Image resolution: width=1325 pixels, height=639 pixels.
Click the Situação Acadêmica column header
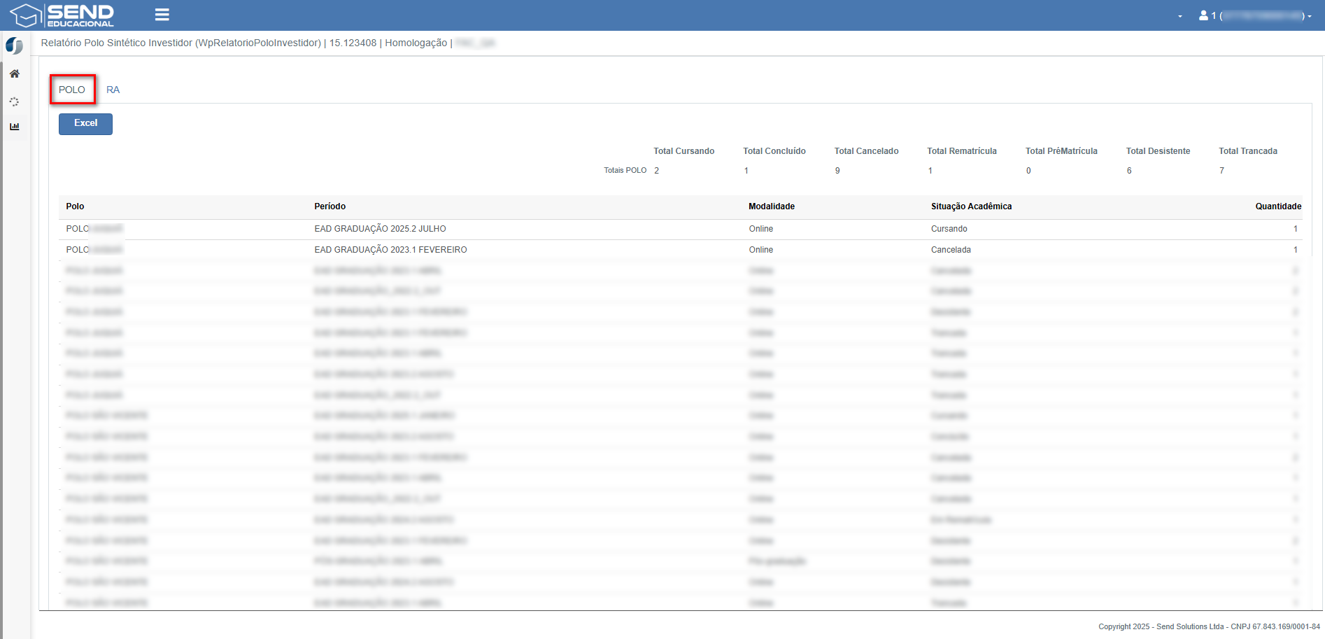click(x=971, y=206)
